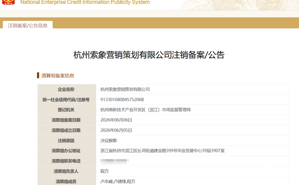The image size is (299, 185).
Task: Click the 清算组成员 label
Action: tap(66, 182)
